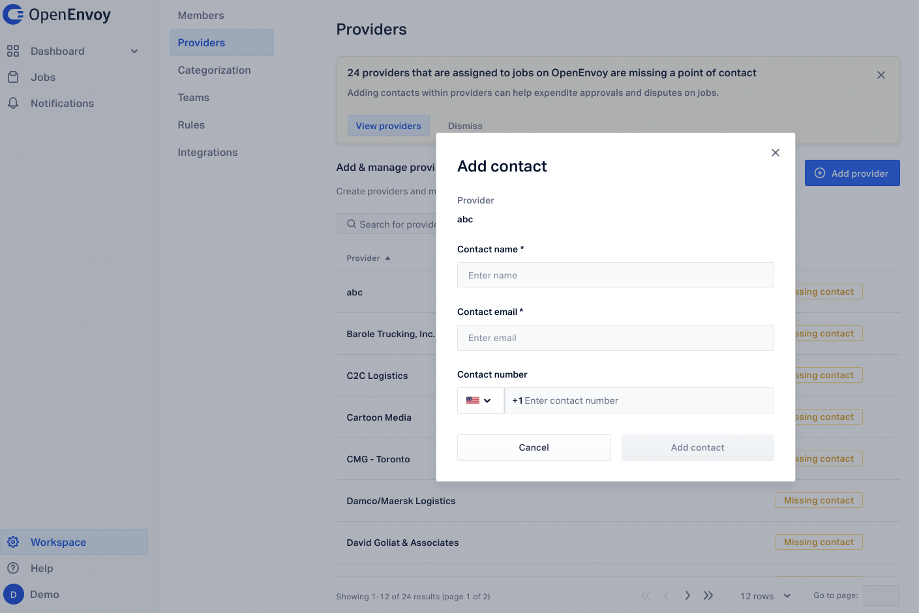Click the Cancel button
The height and width of the screenshot is (613, 919).
tap(534, 447)
